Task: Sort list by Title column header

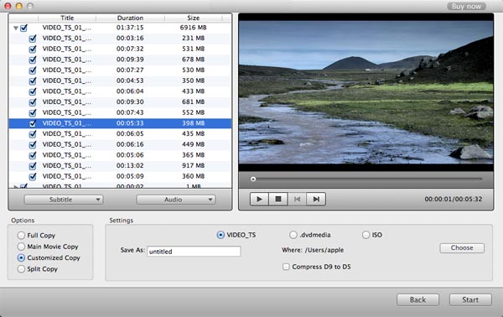Action: pyautogui.click(x=67, y=18)
